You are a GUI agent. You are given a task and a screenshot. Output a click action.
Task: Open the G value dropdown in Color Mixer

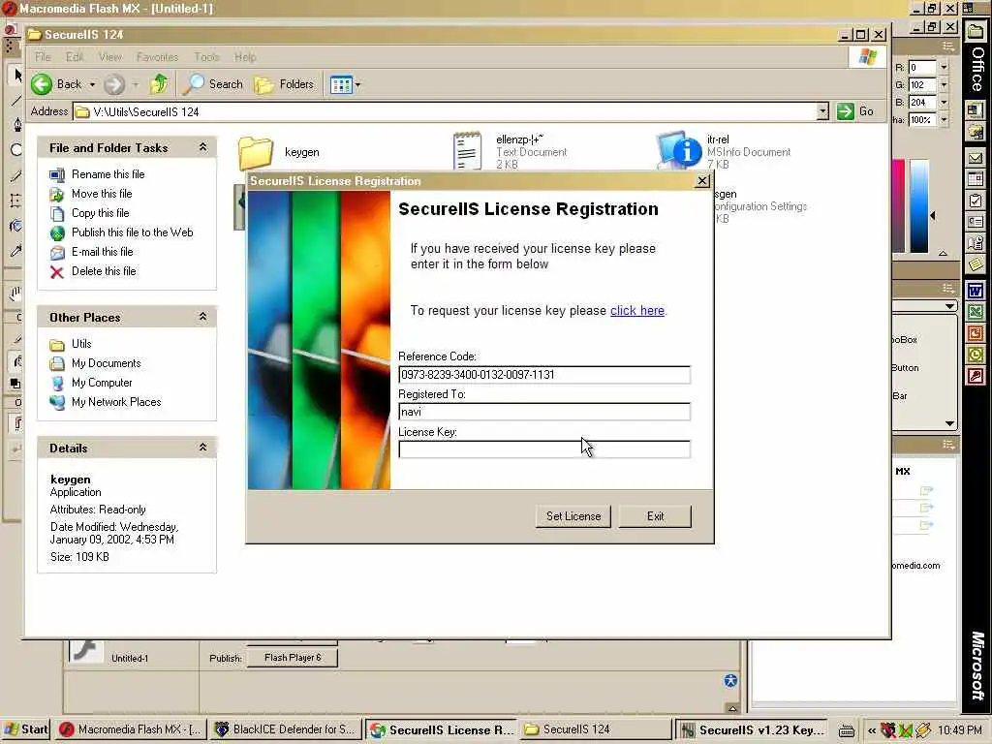[944, 85]
